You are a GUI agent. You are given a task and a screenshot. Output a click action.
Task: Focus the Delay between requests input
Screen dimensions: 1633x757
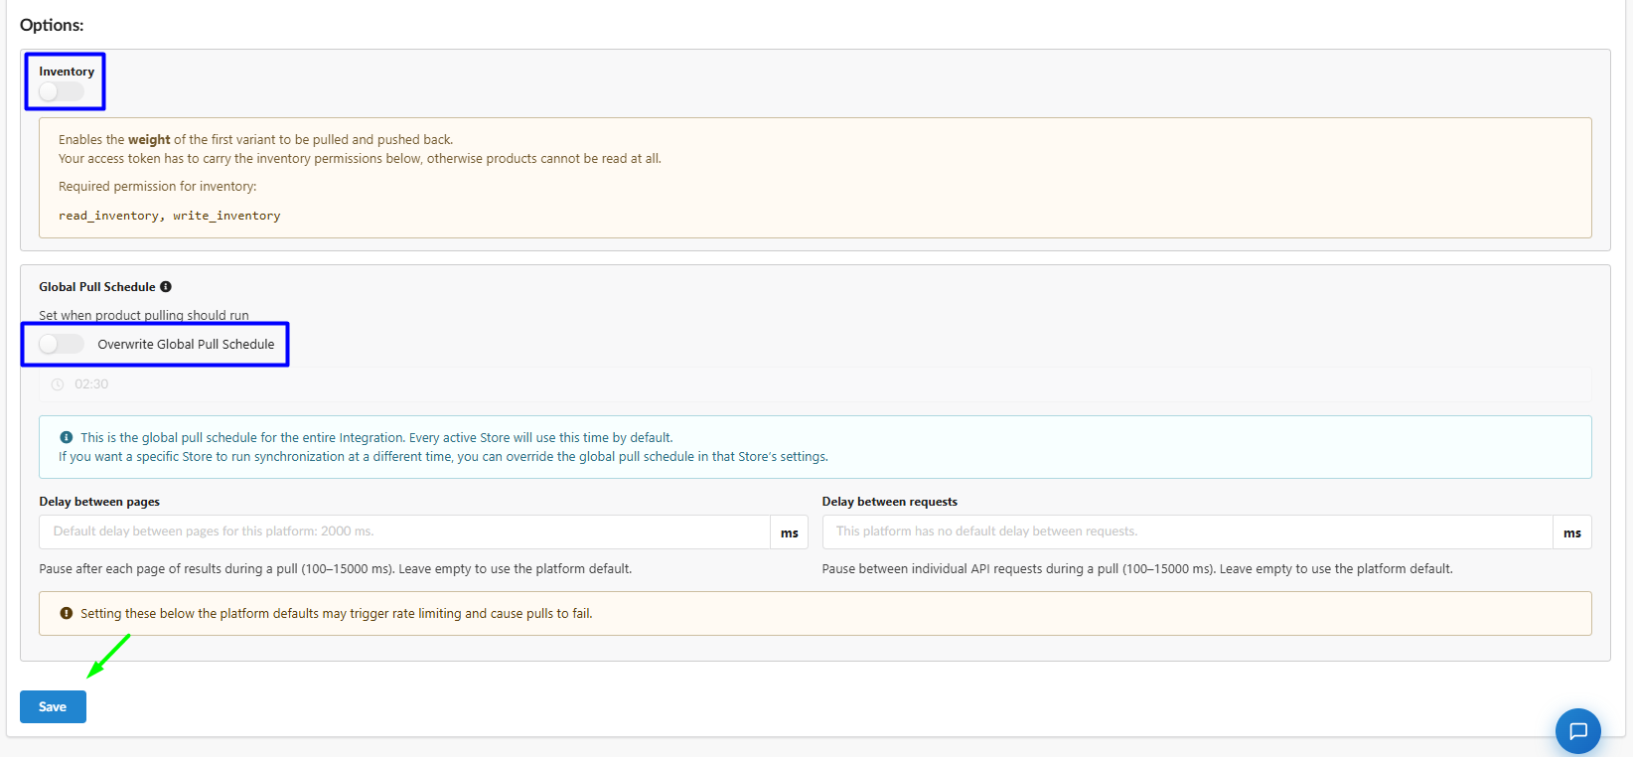pos(1187,531)
